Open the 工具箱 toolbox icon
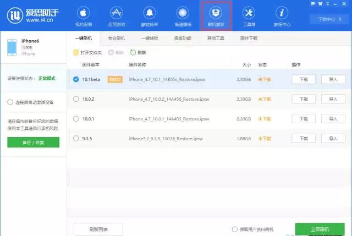Viewport: 352px width, 236px height. click(x=249, y=13)
